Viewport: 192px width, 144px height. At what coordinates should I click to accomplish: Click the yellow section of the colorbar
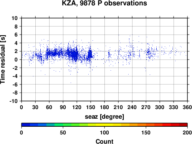104,125
